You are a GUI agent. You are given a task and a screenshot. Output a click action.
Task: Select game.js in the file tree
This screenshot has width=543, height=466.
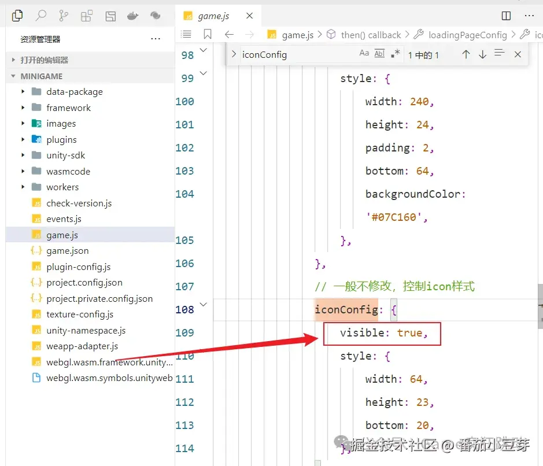[90, 235]
